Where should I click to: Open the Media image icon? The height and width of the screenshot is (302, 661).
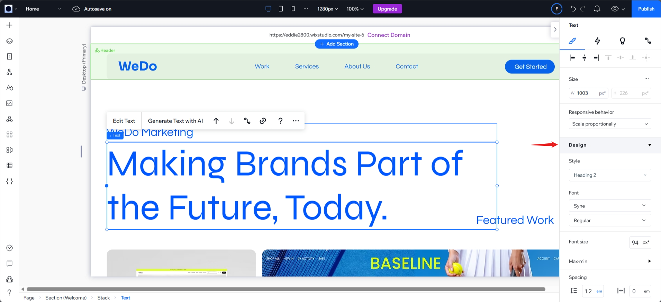click(x=9, y=103)
